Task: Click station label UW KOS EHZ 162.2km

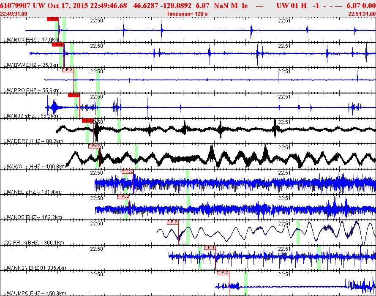Action: 33,217
